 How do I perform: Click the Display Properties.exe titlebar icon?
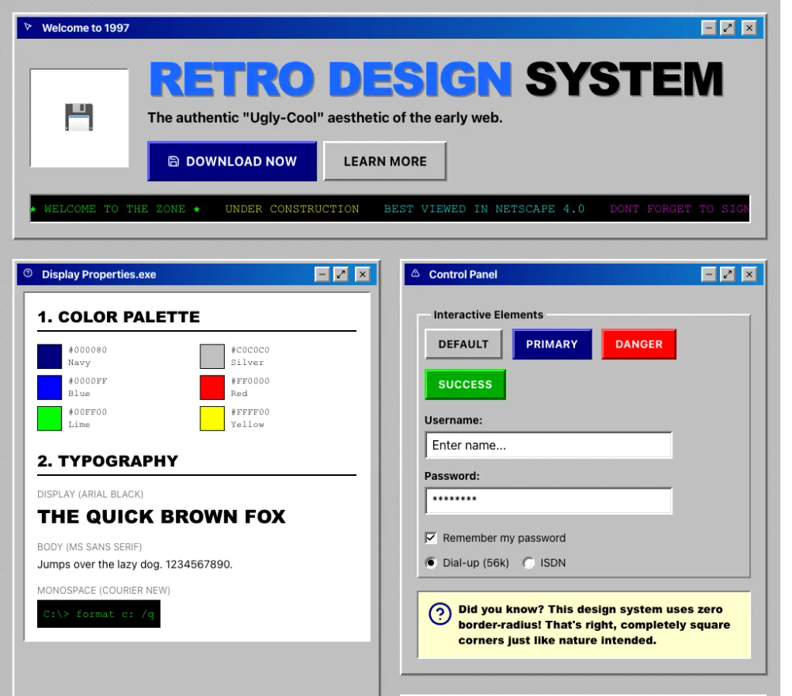pos(28,273)
